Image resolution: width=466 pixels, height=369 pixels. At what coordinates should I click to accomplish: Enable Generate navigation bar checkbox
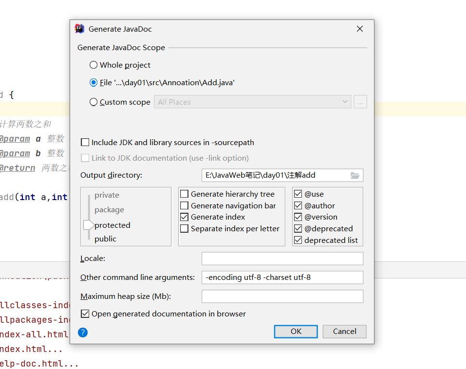click(184, 205)
